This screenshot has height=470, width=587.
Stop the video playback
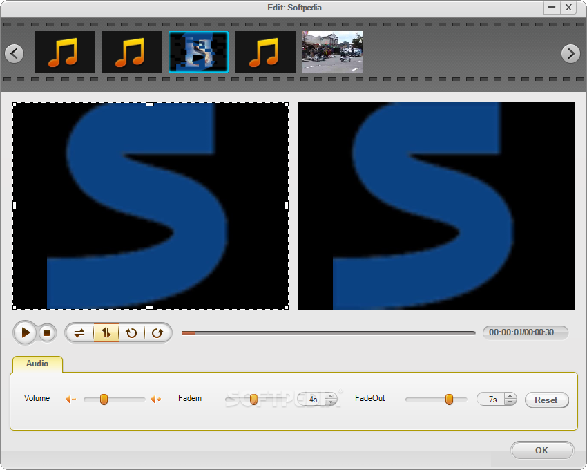point(47,333)
